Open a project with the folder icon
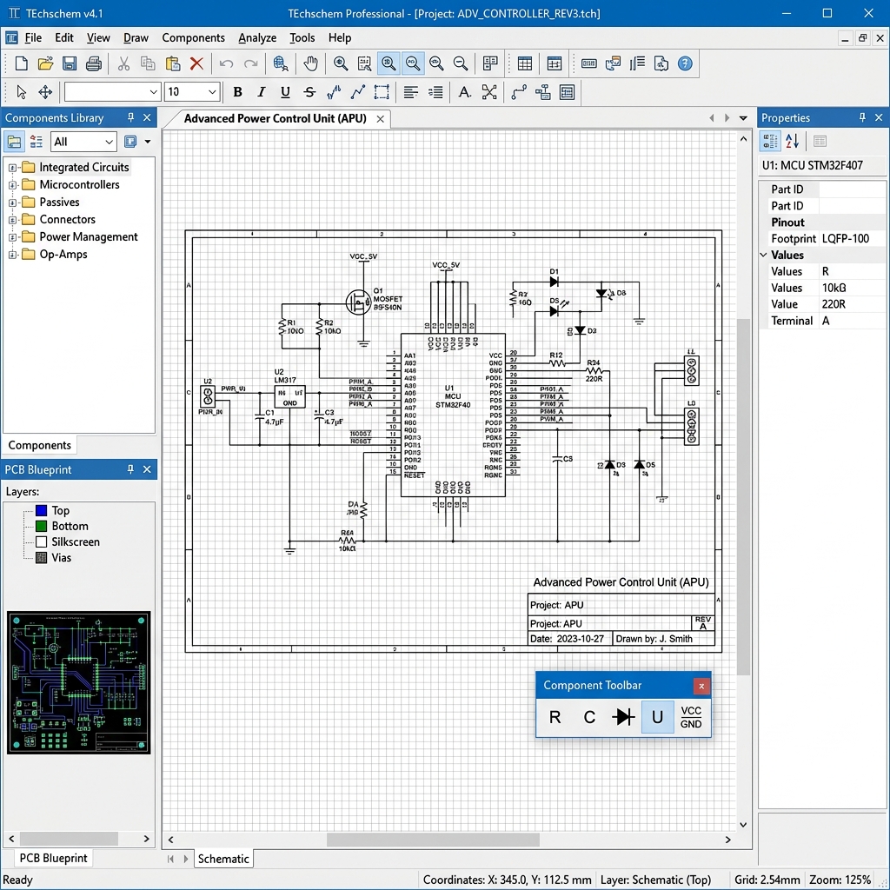 pyautogui.click(x=45, y=63)
